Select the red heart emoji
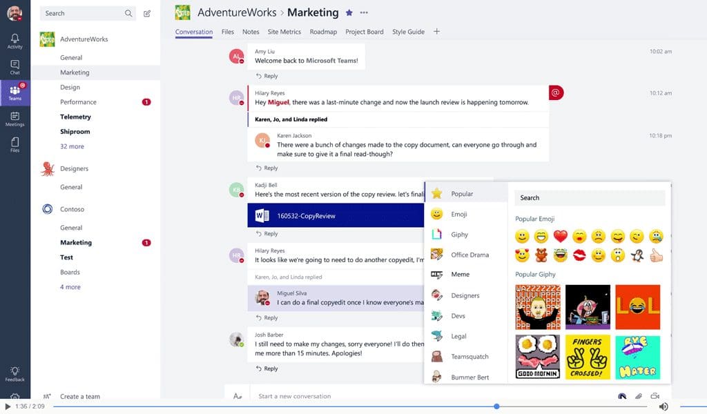The height and width of the screenshot is (414, 707). pyautogui.click(x=561, y=236)
